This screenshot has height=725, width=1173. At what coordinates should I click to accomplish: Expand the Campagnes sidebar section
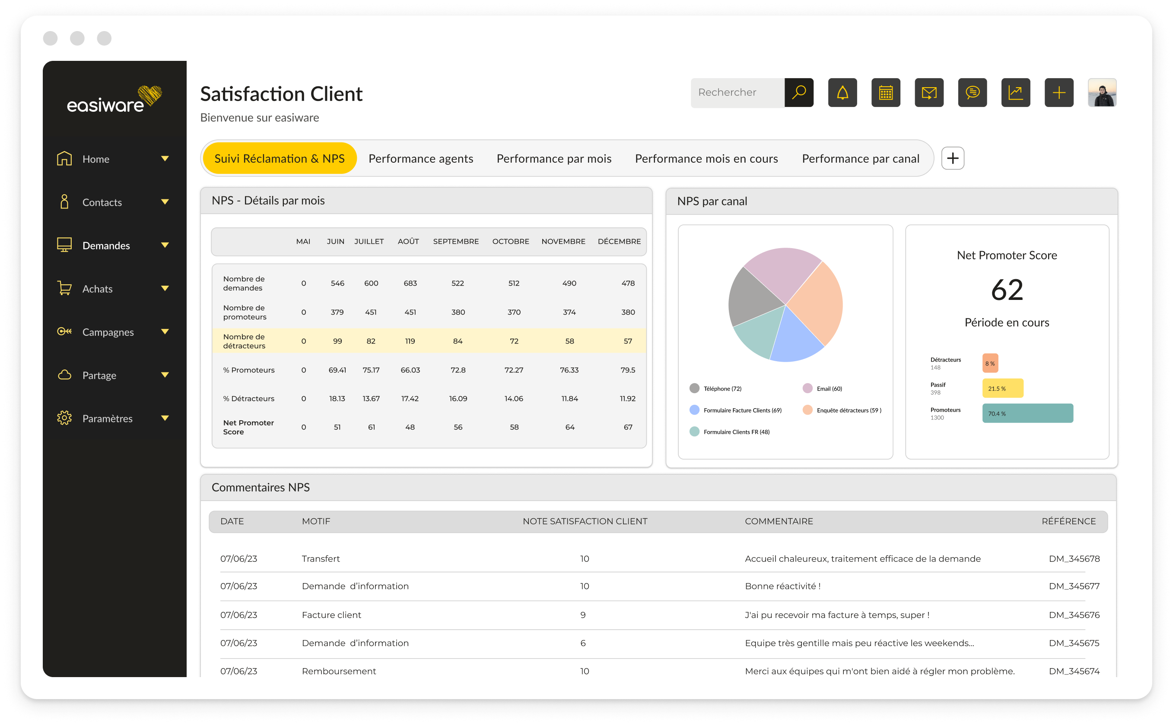pyautogui.click(x=165, y=331)
